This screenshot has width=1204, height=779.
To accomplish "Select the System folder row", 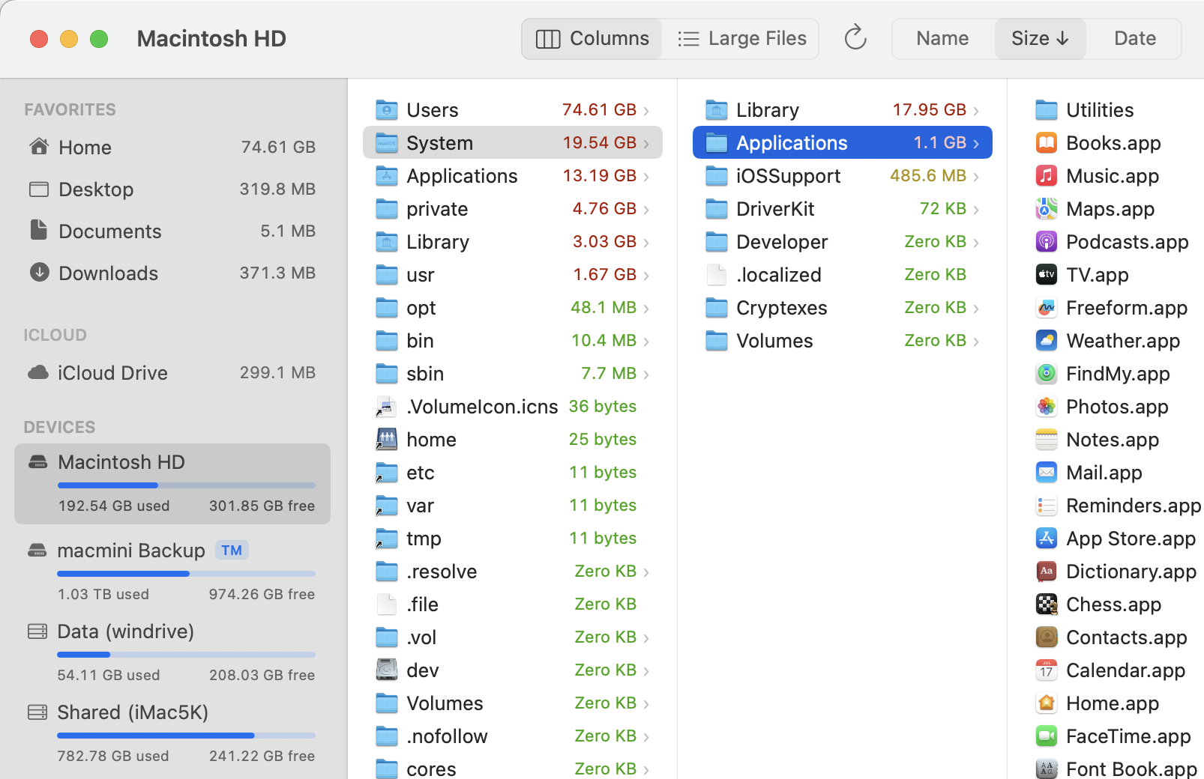I will tap(513, 142).
